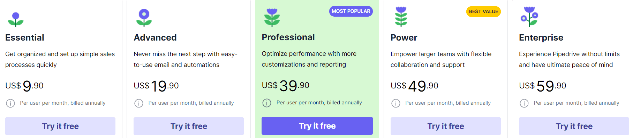Image resolution: width=633 pixels, height=138 pixels.
Task: Click the Best Value badge
Action: [483, 11]
